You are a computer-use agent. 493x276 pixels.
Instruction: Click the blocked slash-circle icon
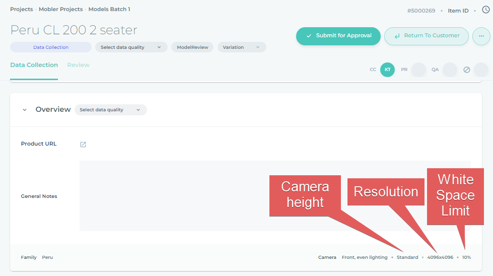point(466,70)
